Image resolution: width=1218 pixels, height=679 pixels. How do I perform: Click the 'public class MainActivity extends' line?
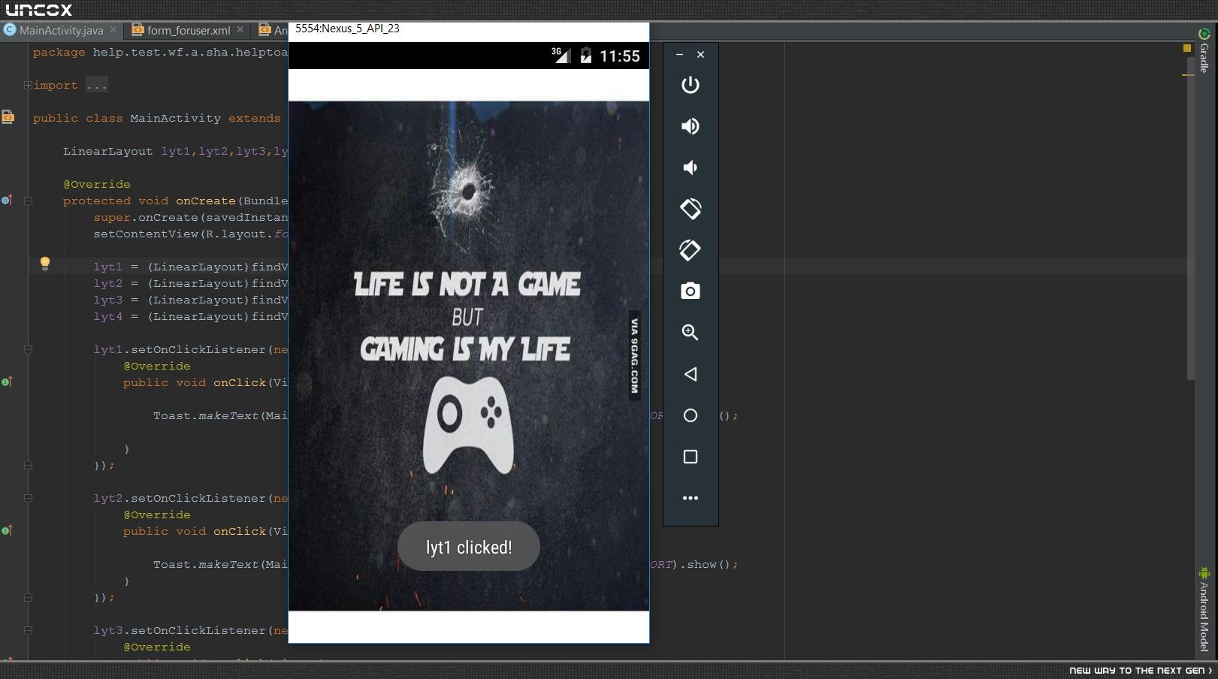point(156,118)
